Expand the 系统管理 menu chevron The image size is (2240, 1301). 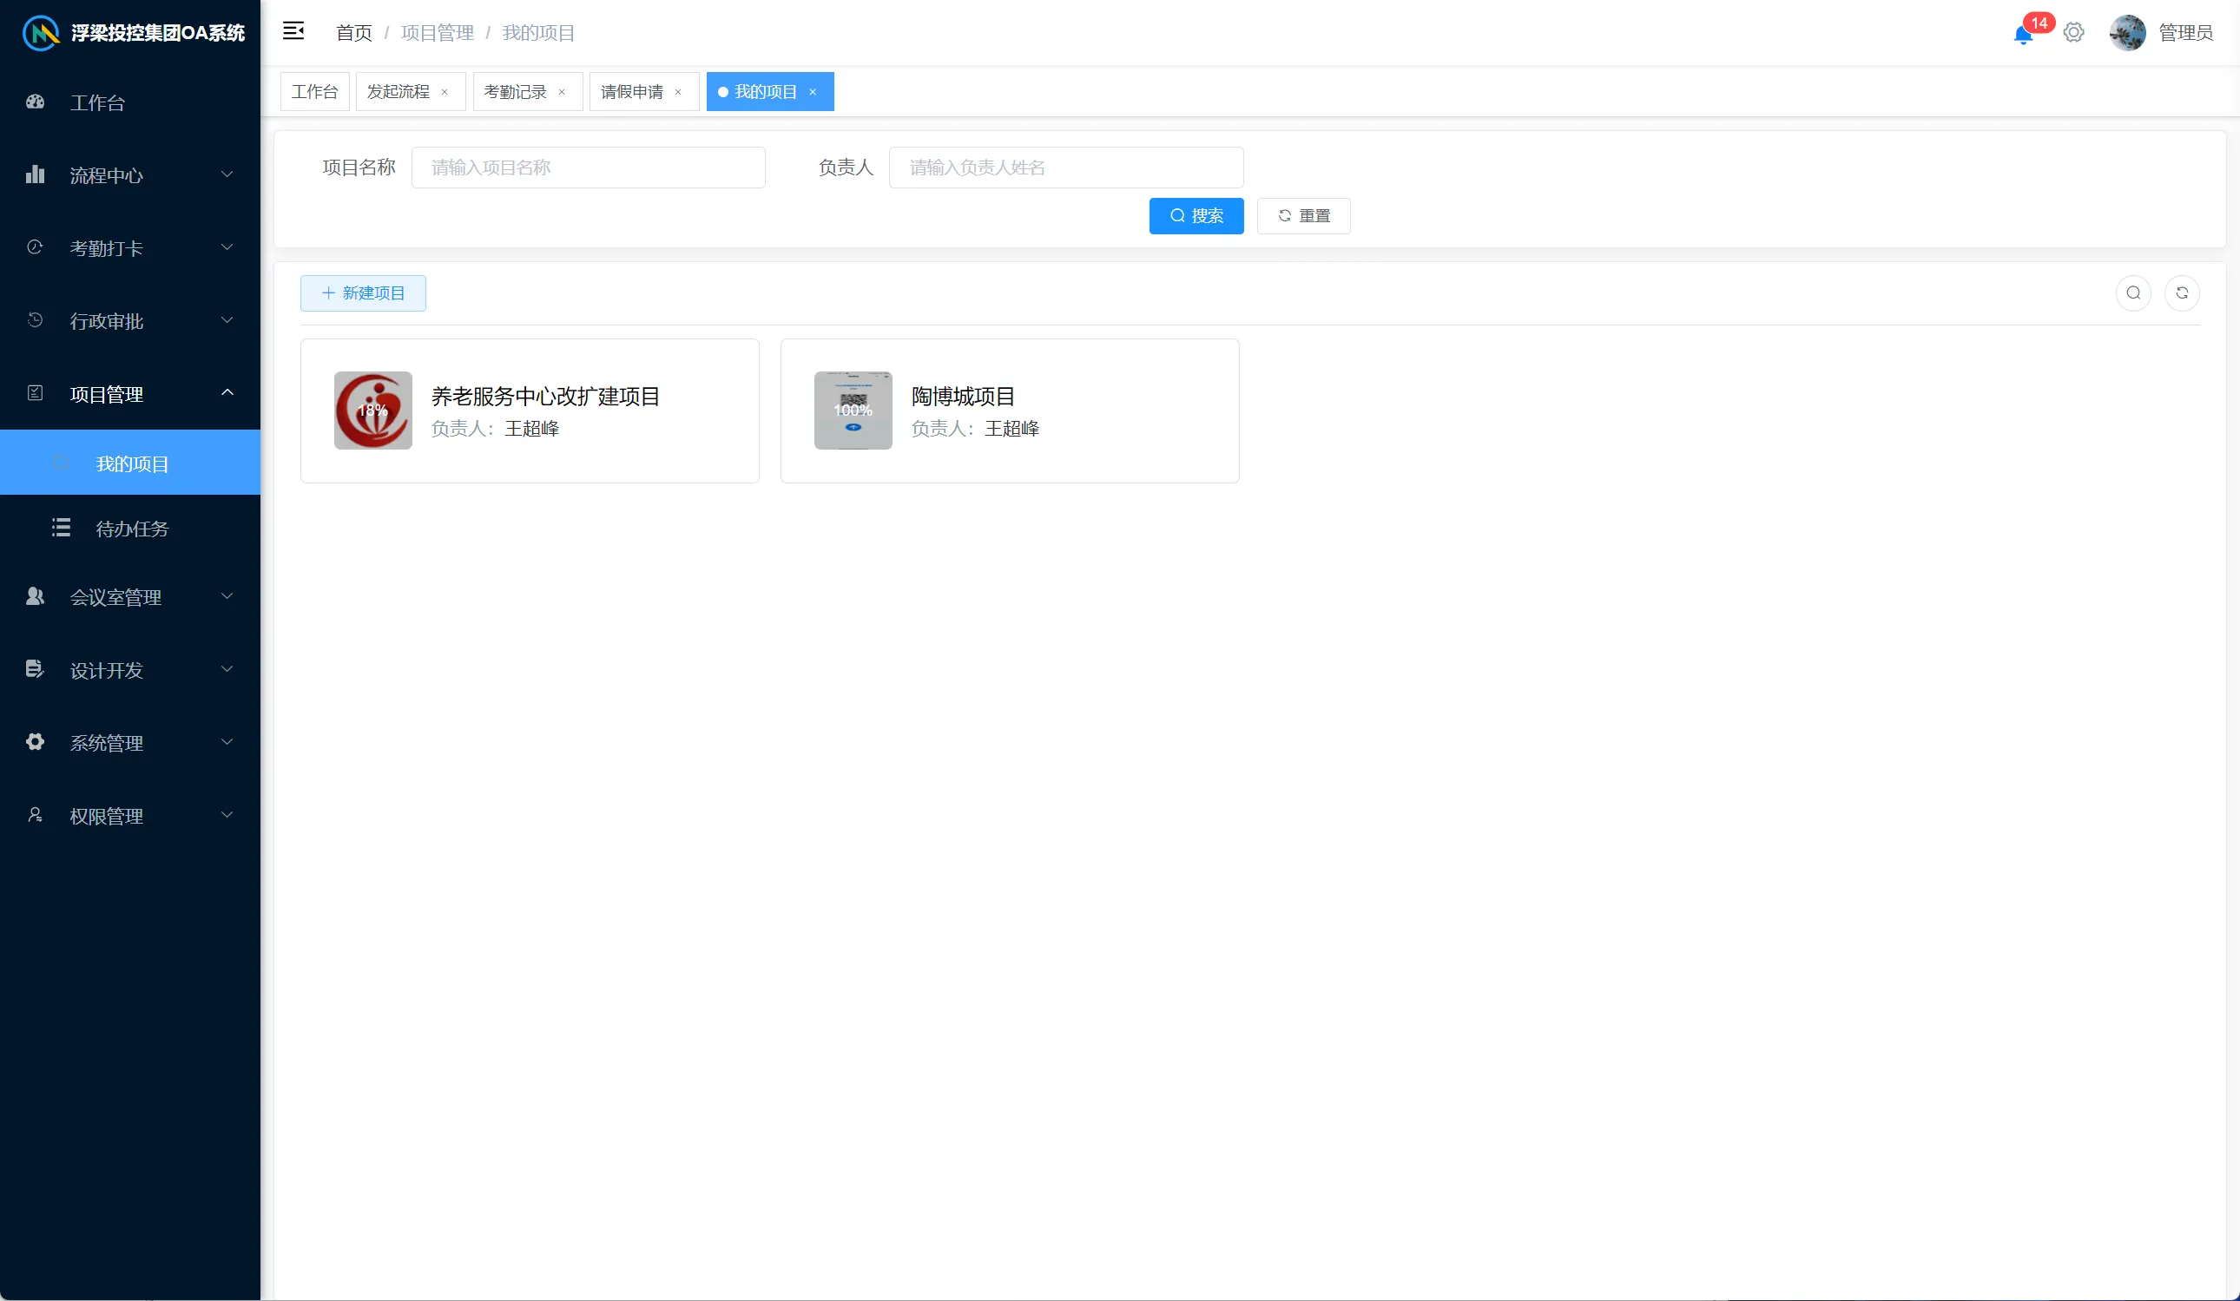(x=227, y=742)
